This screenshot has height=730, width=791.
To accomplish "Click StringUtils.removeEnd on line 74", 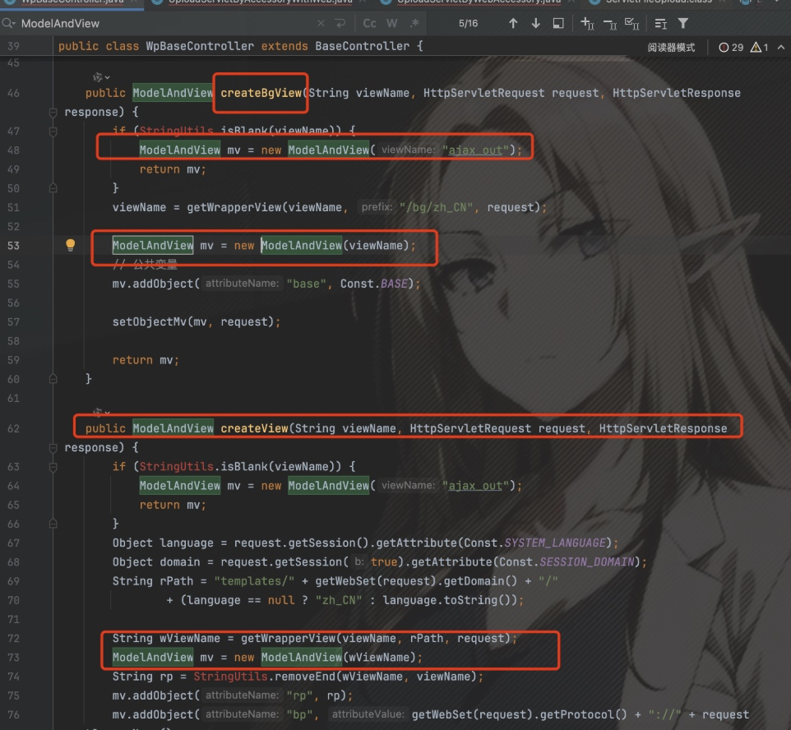I will (x=264, y=677).
